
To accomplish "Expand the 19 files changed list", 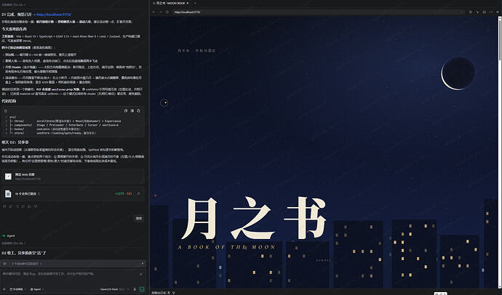I will (28, 194).
